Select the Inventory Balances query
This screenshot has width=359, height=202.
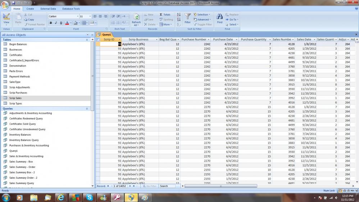pos(20,135)
